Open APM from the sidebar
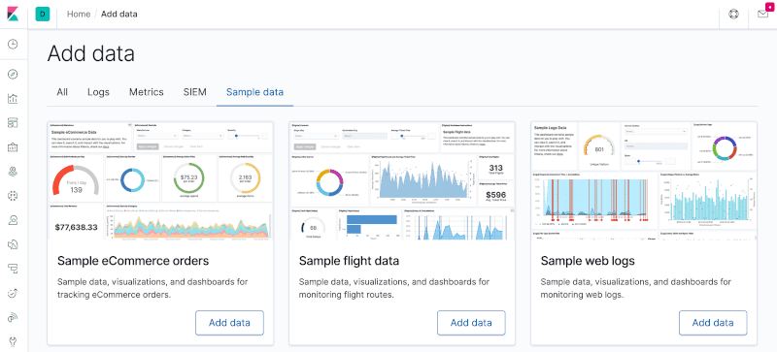The width and height of the screenshot is (777, 352). (x=13, y=269)
